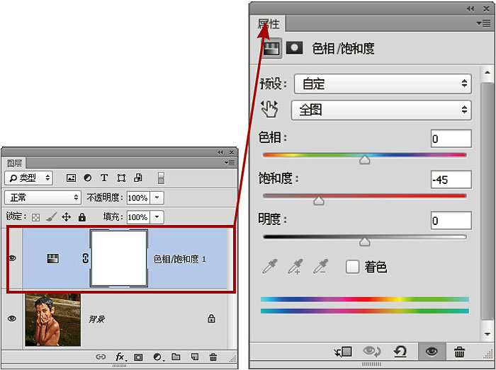Viewport: 496px width, 370px height.
Task: Click the 色相 hue value input field
Action: (x=451, y=139)
